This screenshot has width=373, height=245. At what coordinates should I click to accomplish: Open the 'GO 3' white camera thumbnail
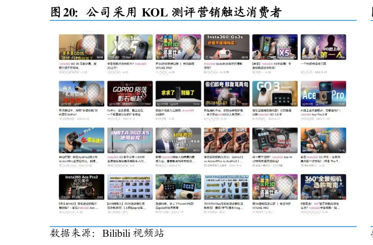tap(275, 94)
